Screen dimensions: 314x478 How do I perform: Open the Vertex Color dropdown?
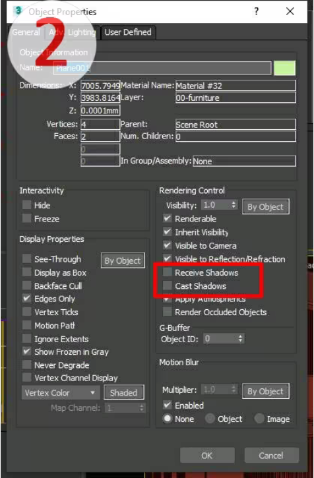[x=61, y=393]
